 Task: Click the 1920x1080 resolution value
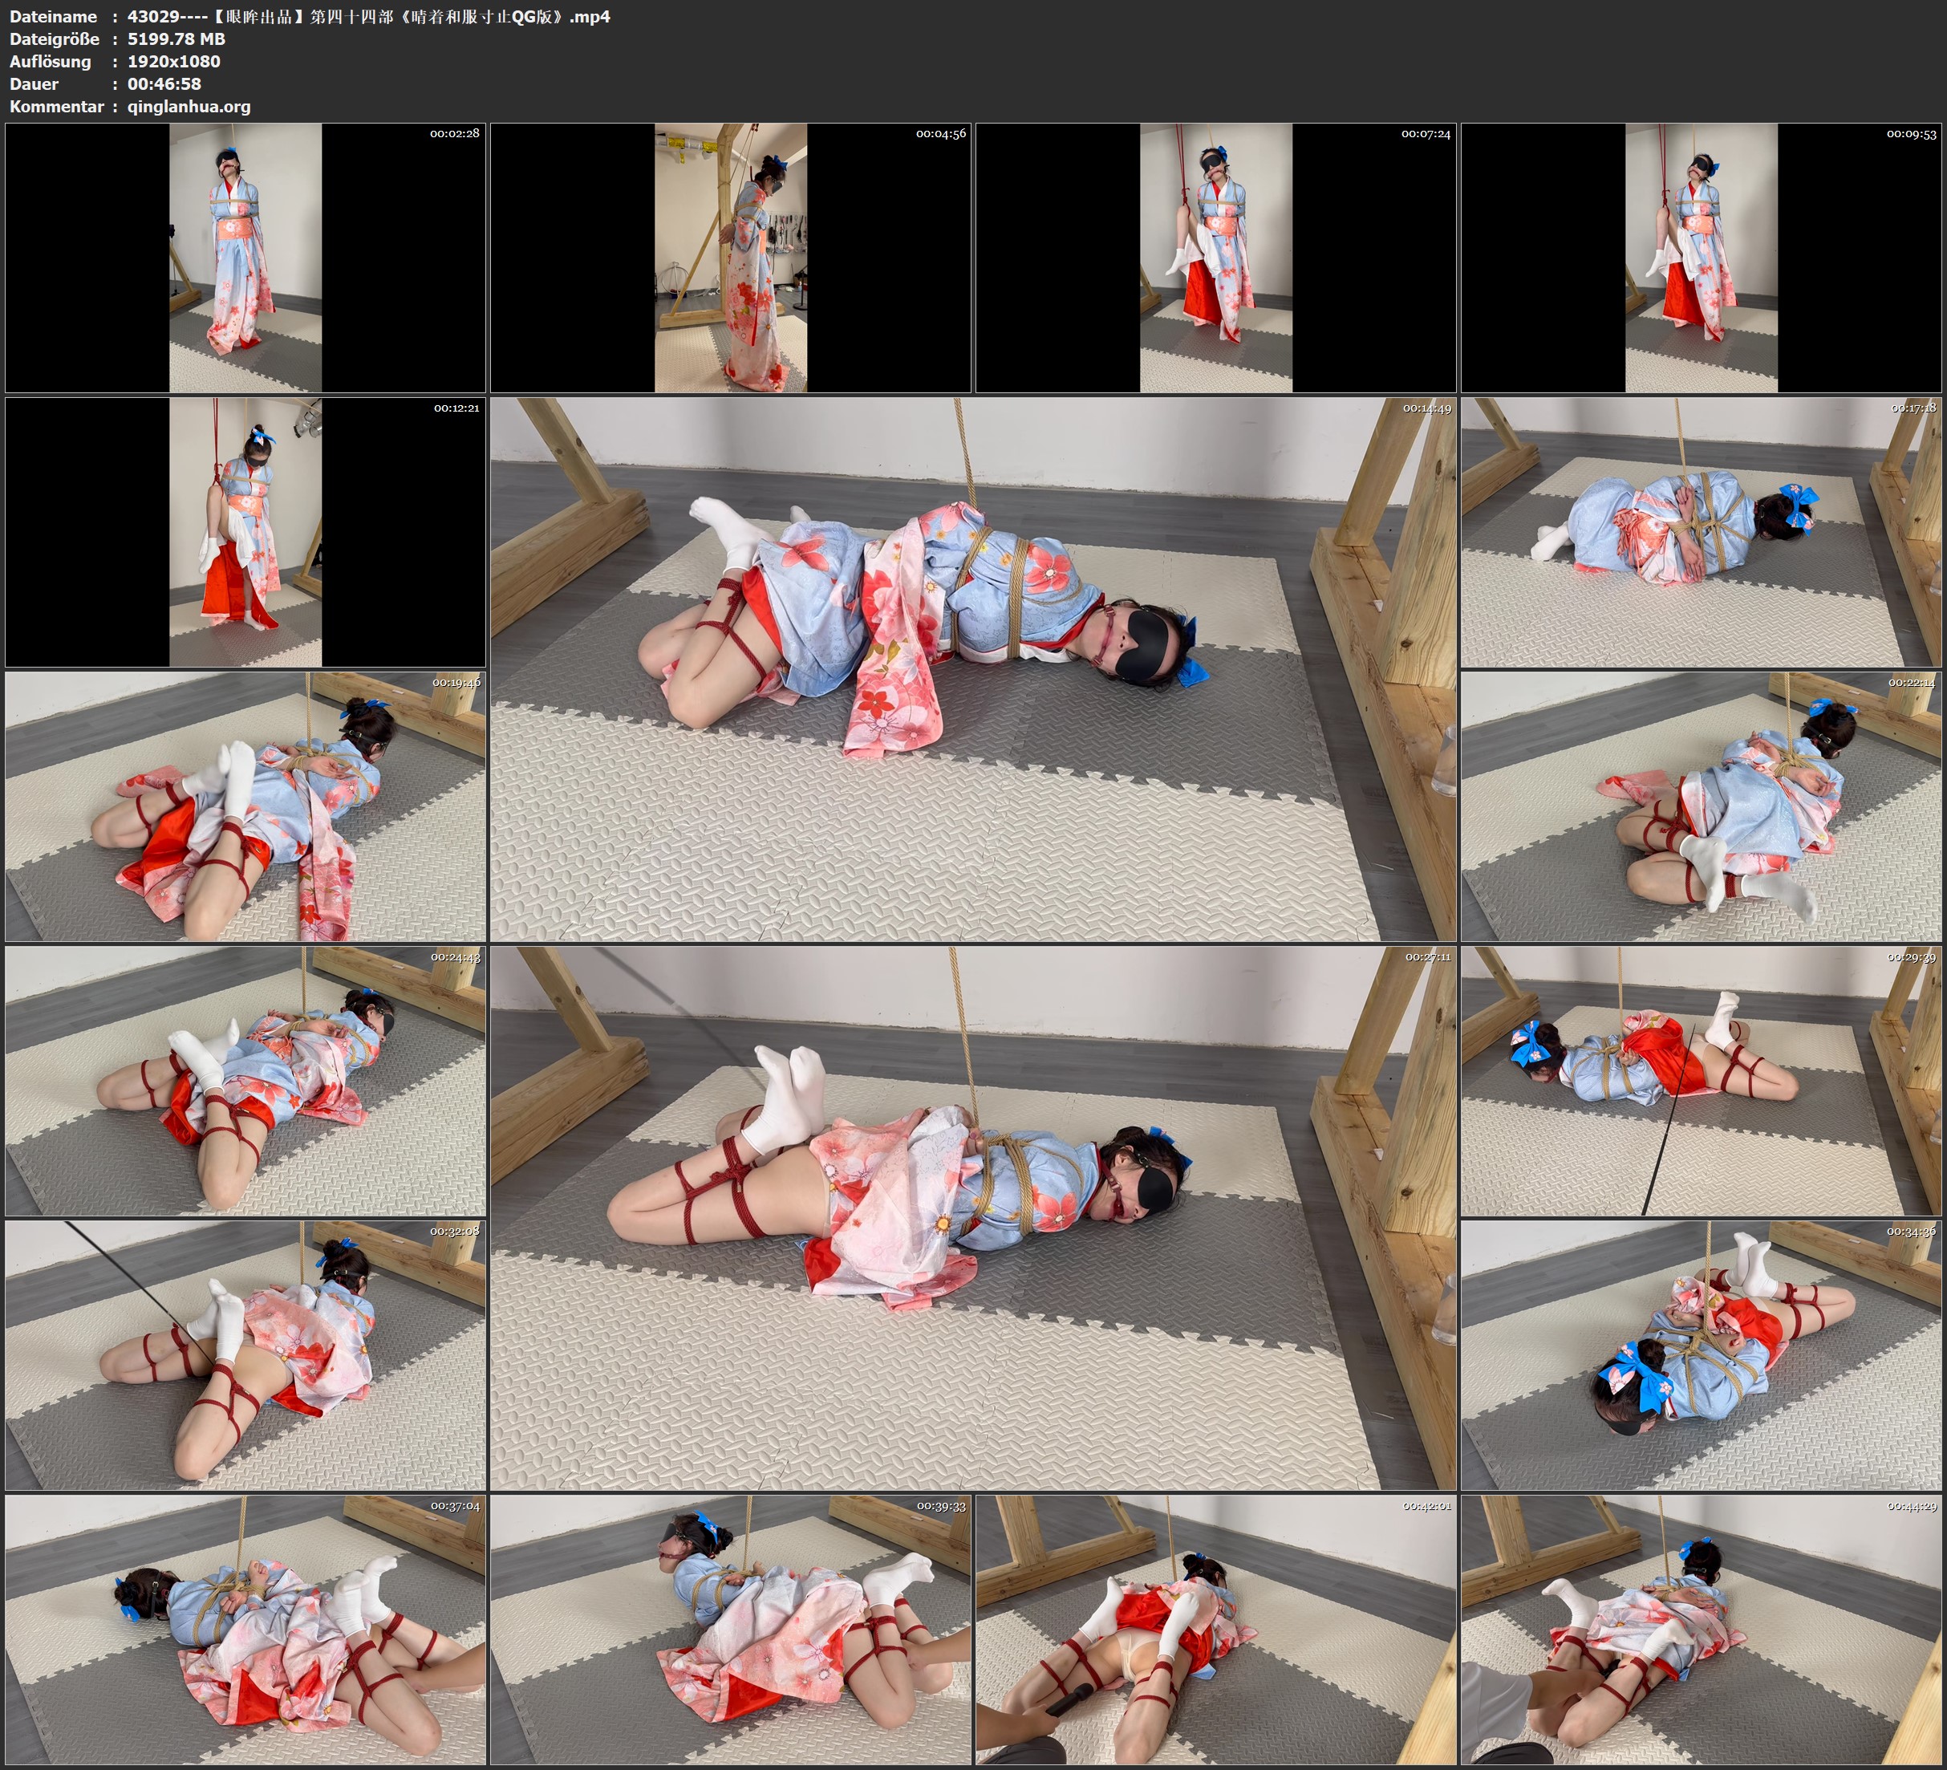(174, 61)
